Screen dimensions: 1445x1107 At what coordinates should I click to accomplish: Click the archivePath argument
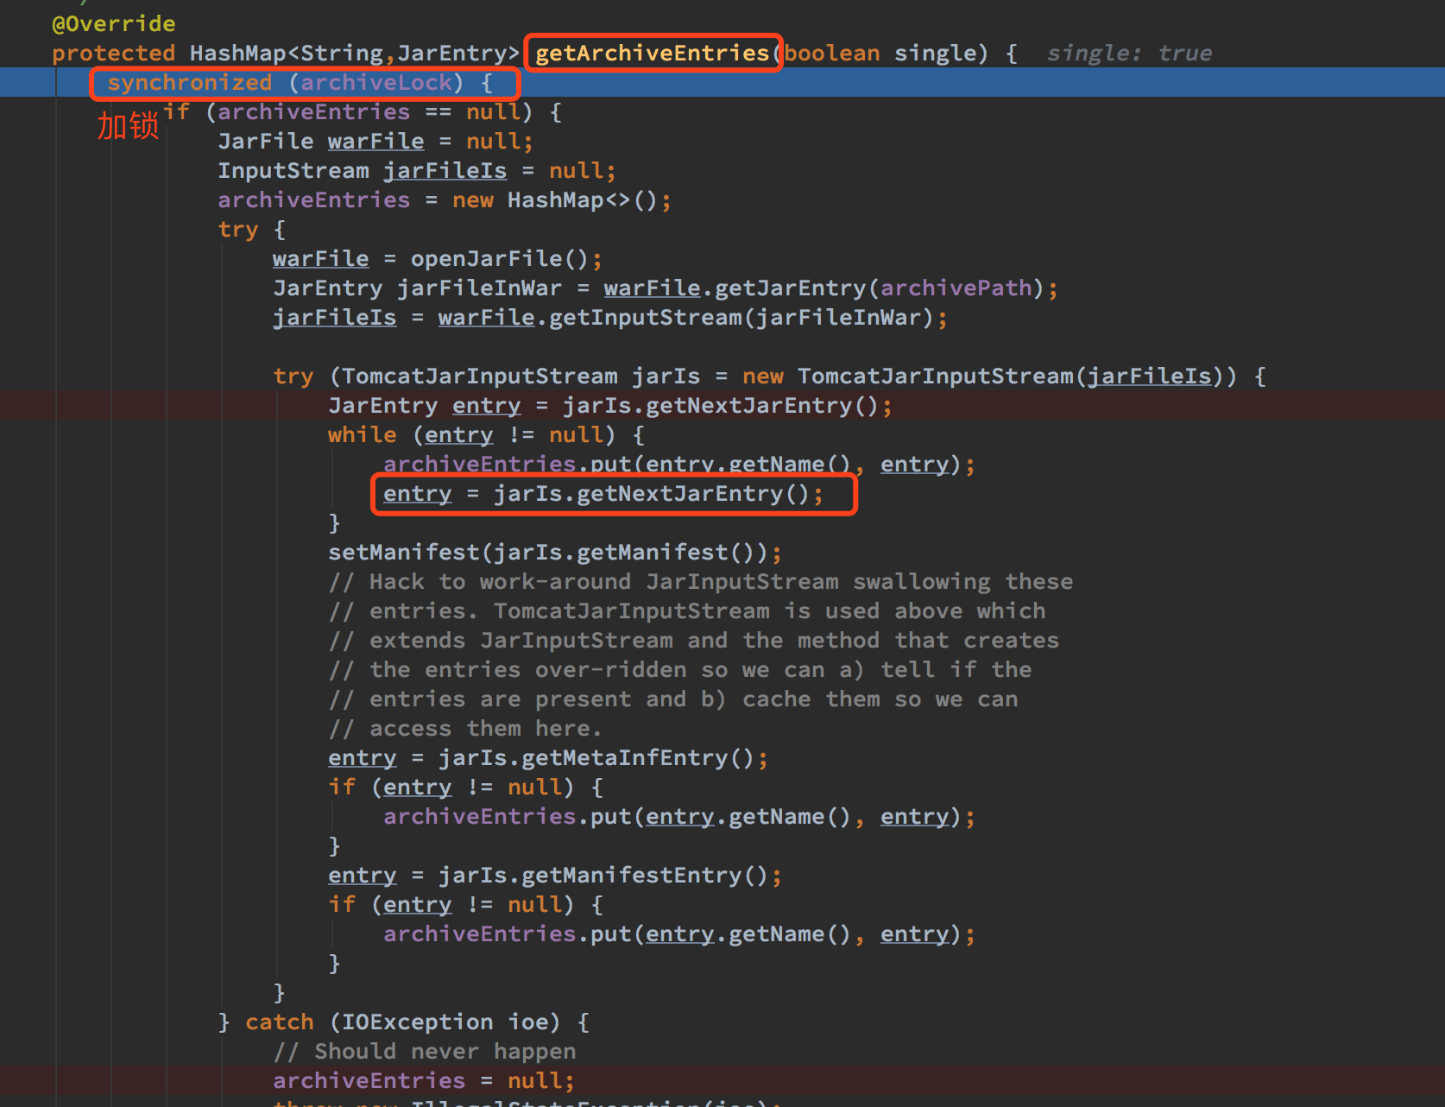pyautogui.click(x=956, y=288)
